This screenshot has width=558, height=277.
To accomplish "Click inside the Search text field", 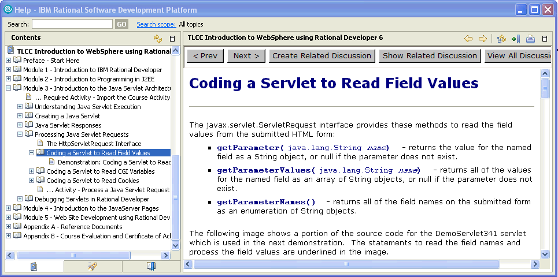I will 72,24.
